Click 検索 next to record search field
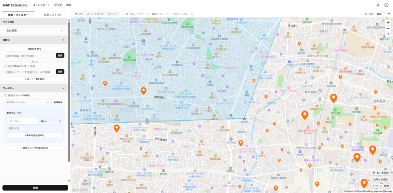This screenshot has width=393, height=193. [x=60, y=72]
